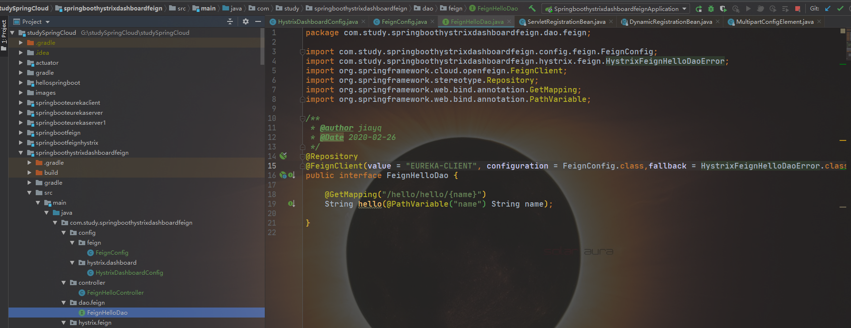
Task: Click the Build Project hammer icon
Action: coord(532,9)
